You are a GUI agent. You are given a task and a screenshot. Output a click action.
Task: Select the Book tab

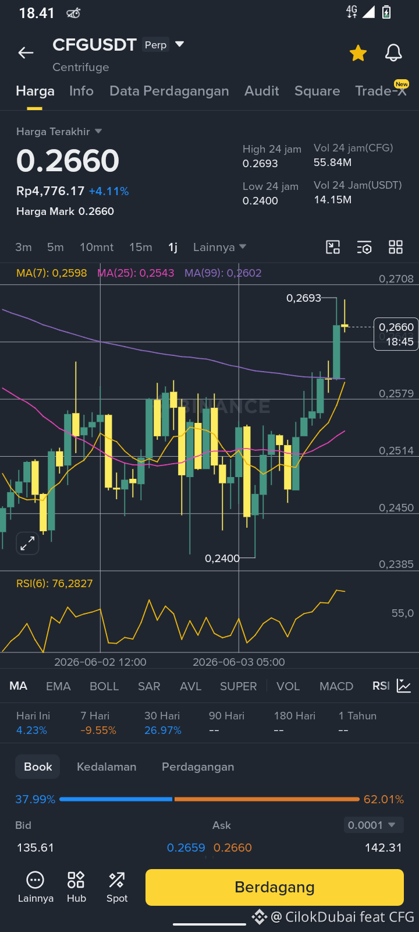[x=38, y=767]
